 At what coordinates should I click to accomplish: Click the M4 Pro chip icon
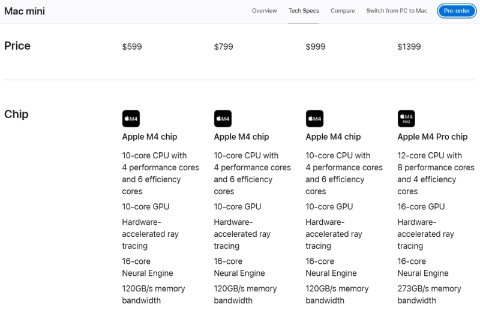(406, 119)
